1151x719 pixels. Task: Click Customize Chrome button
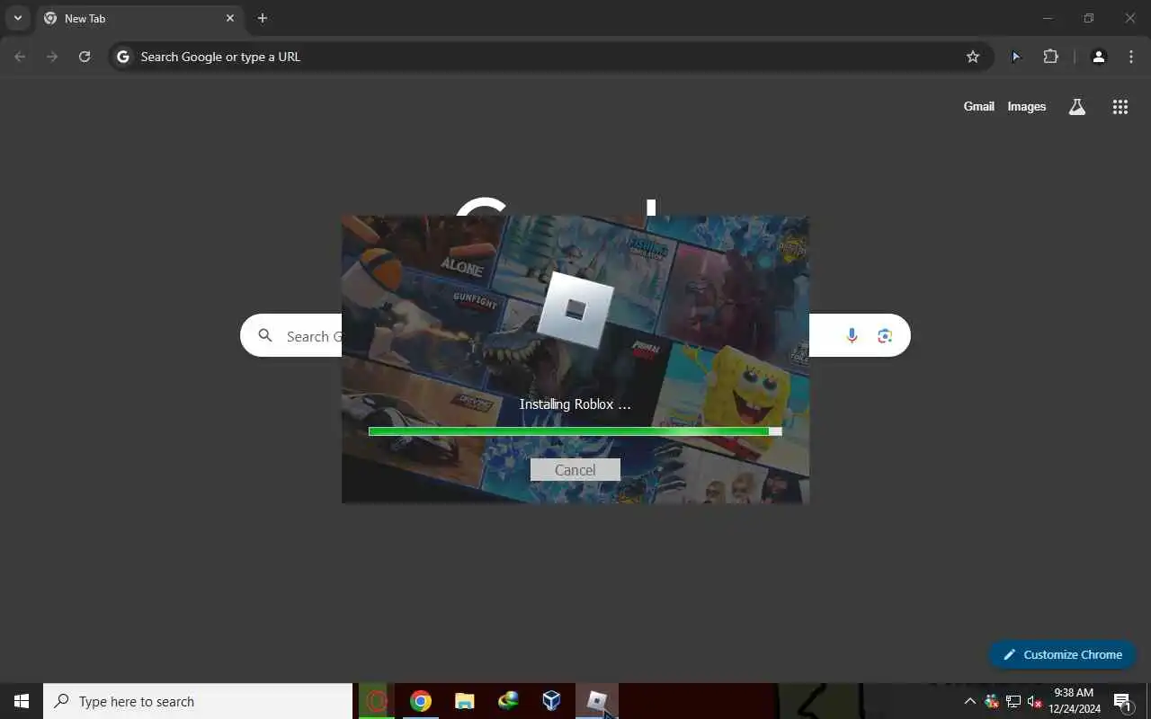(1062, 654)
